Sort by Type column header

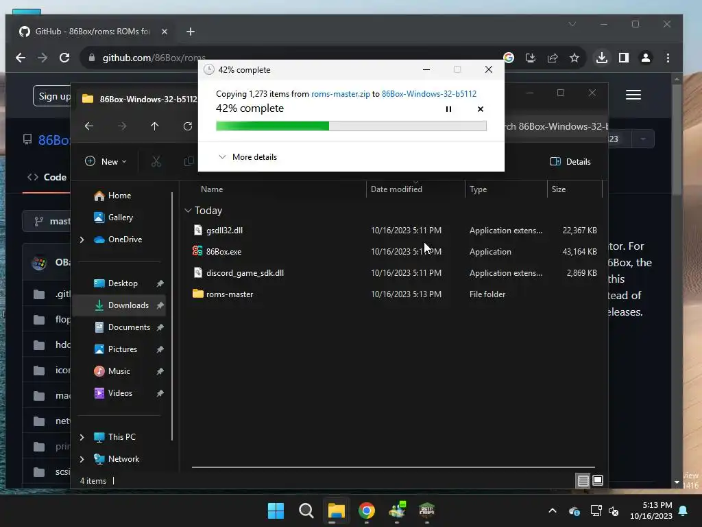[x=478, y=189]
